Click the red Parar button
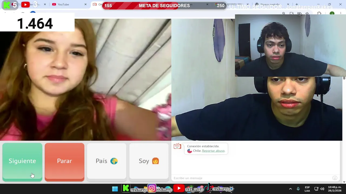This screenshot has height=194, width=346. pyautogui.click(x=64, y=162)
